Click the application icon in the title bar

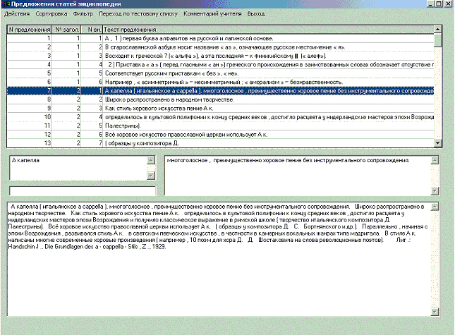(5, 4)
